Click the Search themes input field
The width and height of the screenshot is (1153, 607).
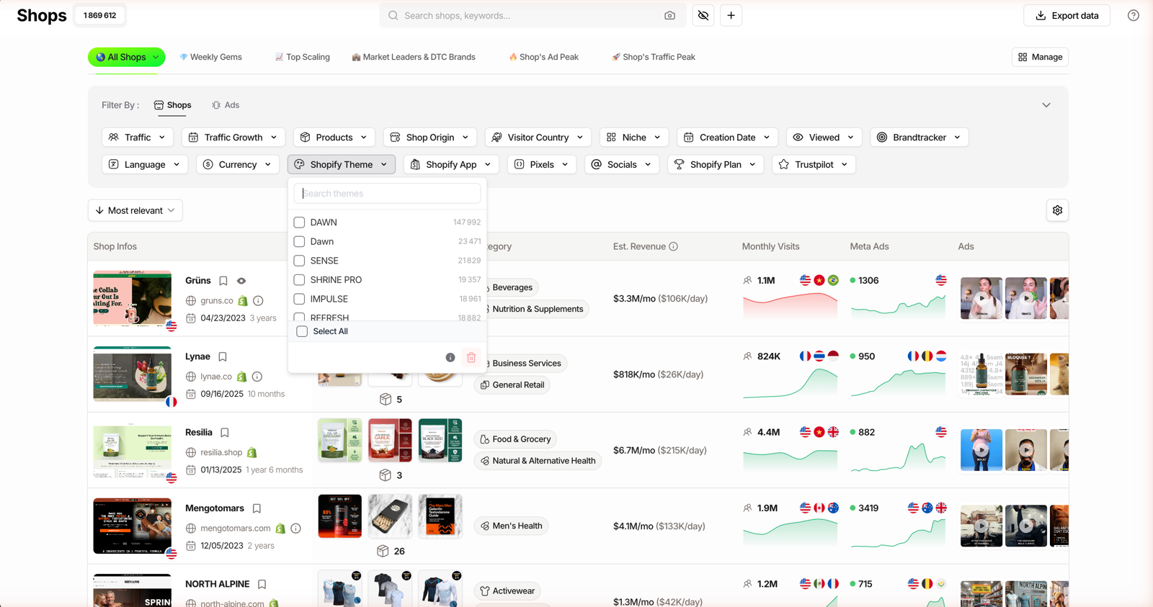[387, 194]
